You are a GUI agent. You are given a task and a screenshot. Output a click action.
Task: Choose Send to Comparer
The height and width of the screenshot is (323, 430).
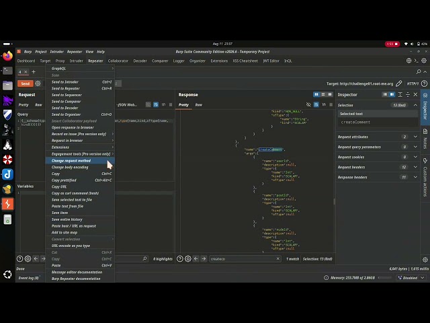[x=80, y=102]
